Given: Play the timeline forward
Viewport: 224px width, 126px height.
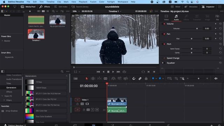Looking at the screenshot, I should click(113, 72).
